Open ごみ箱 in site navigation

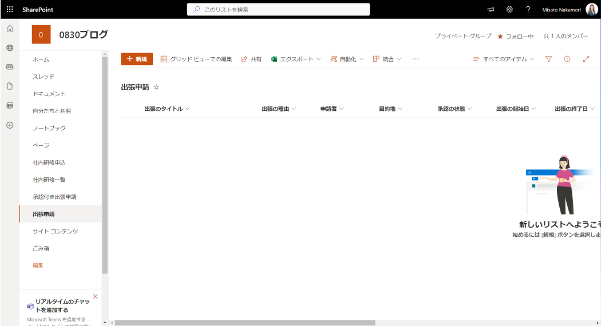[41, 248]
